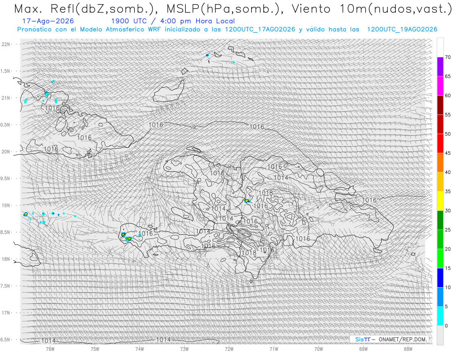Click colorbar value '10'
The width and height of the screenshot is (458, 354).
tap(448, 287)
